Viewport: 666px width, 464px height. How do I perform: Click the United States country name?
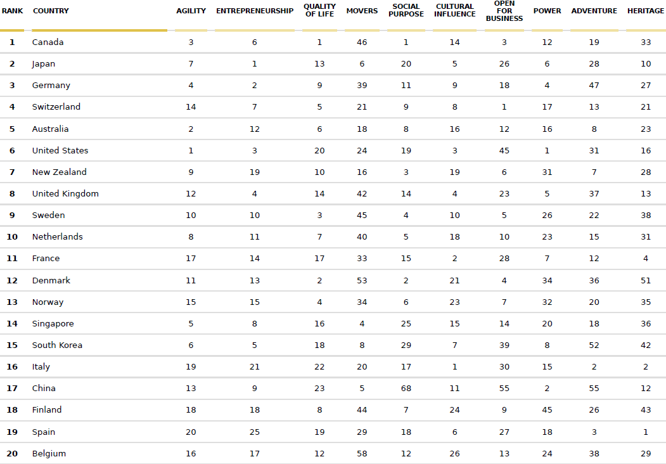(60, 151)
